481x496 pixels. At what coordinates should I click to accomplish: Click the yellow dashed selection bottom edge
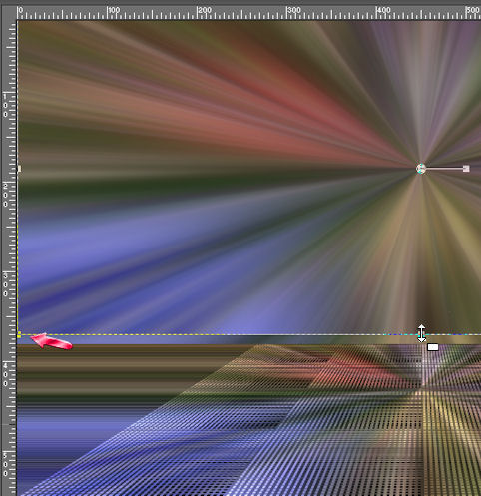[x=217, y=334]
